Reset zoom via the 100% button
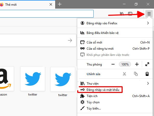 pyautogui.click(x=125, y=64)
